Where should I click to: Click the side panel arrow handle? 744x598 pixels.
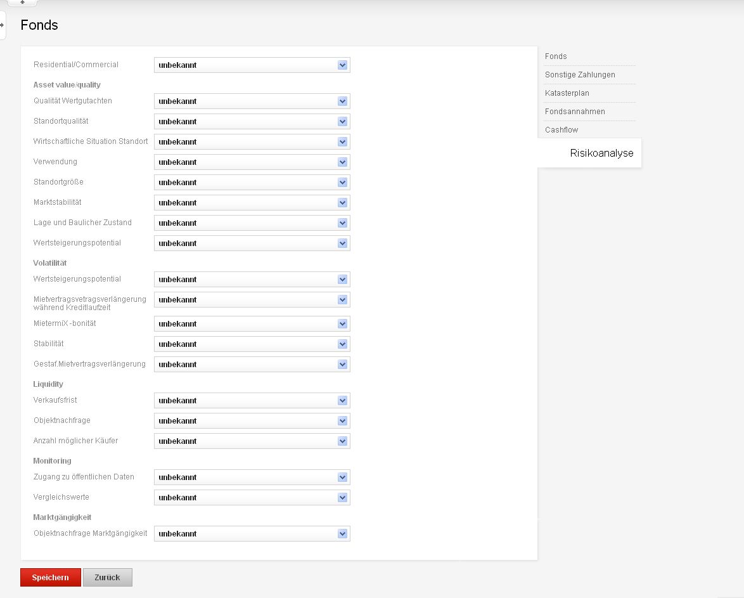tap(3, 25)
